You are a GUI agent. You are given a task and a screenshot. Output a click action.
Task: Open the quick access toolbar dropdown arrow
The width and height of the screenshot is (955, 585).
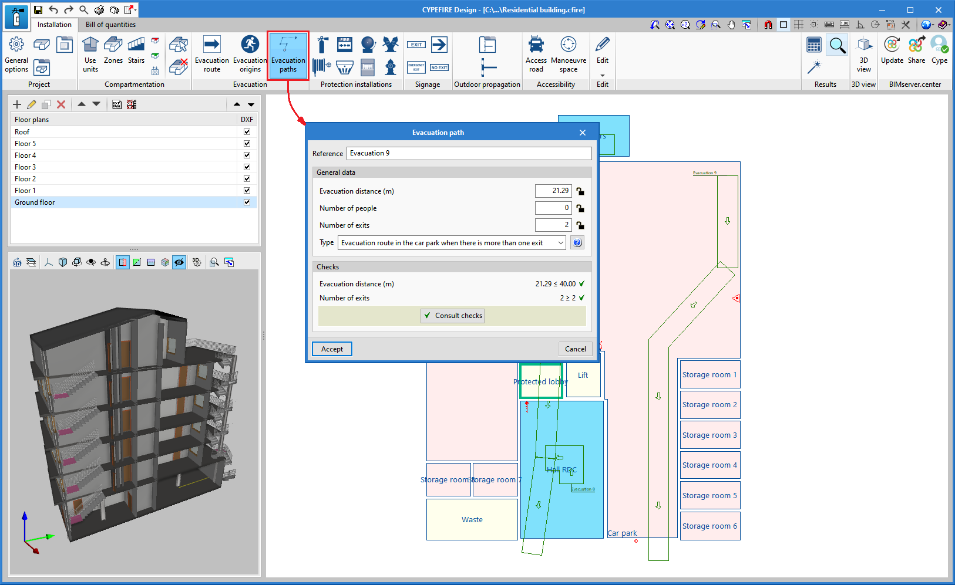point(136,10)
